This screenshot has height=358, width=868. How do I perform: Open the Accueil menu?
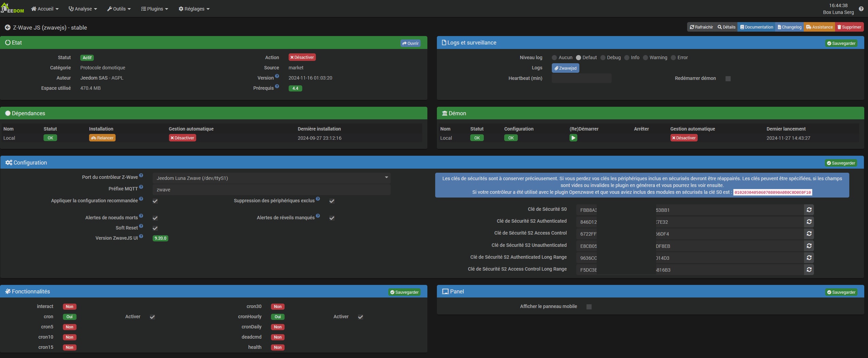45,9
